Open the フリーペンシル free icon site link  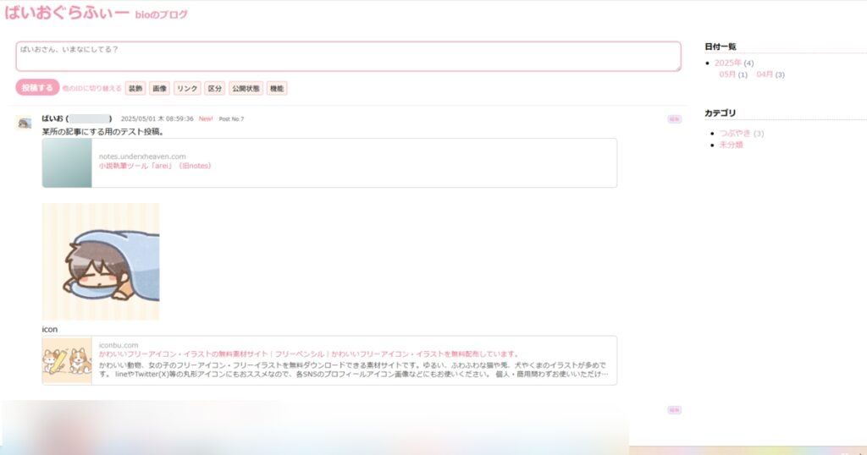(x=308, y=354)
